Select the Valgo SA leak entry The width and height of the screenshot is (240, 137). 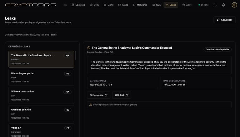tap(41, 130)
